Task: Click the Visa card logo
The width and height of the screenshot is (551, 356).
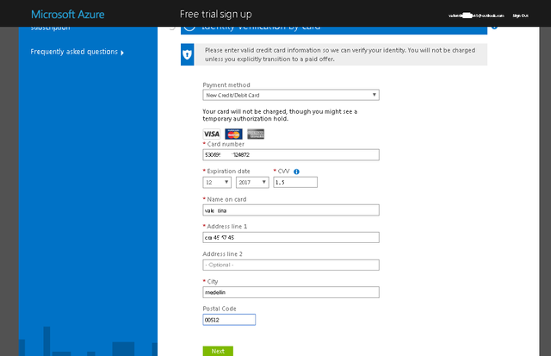Action: point(212,134)
